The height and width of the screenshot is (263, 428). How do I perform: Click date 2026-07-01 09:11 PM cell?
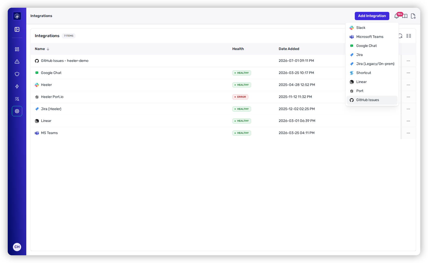pos(296,61)
